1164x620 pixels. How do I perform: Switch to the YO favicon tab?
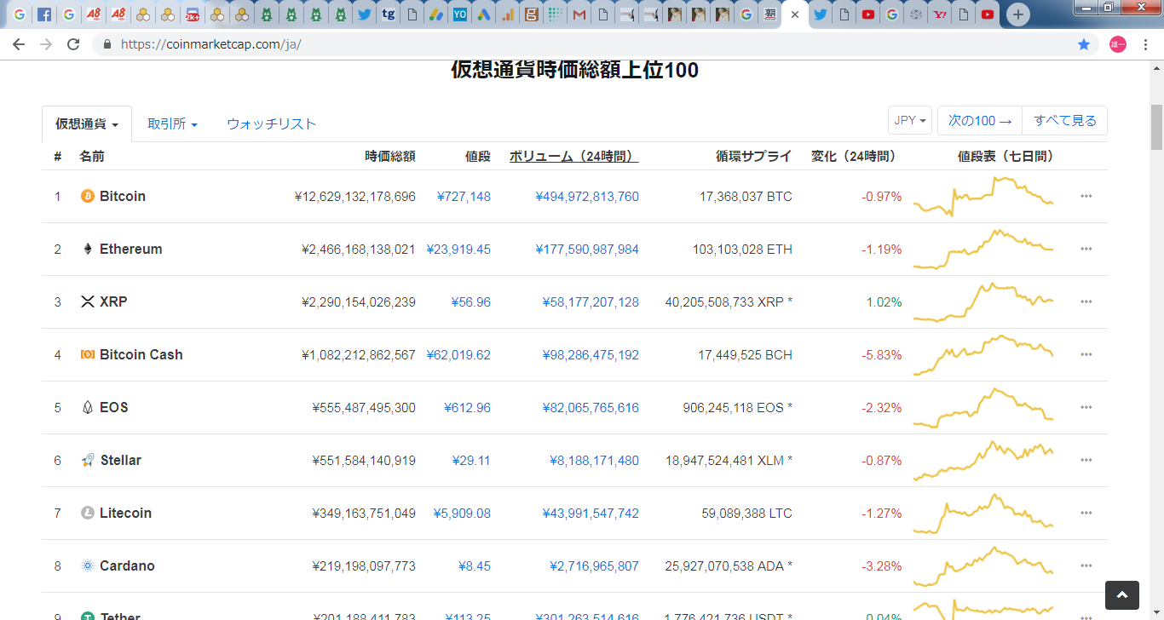point(460,14)
